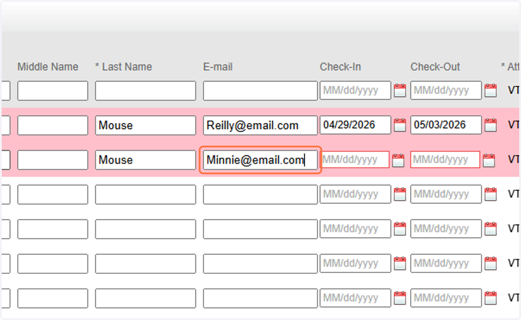This screenshot has height=320, width=521.
Task: Click Last Name Mouse in Minnie's row
Action: (145, 160)
